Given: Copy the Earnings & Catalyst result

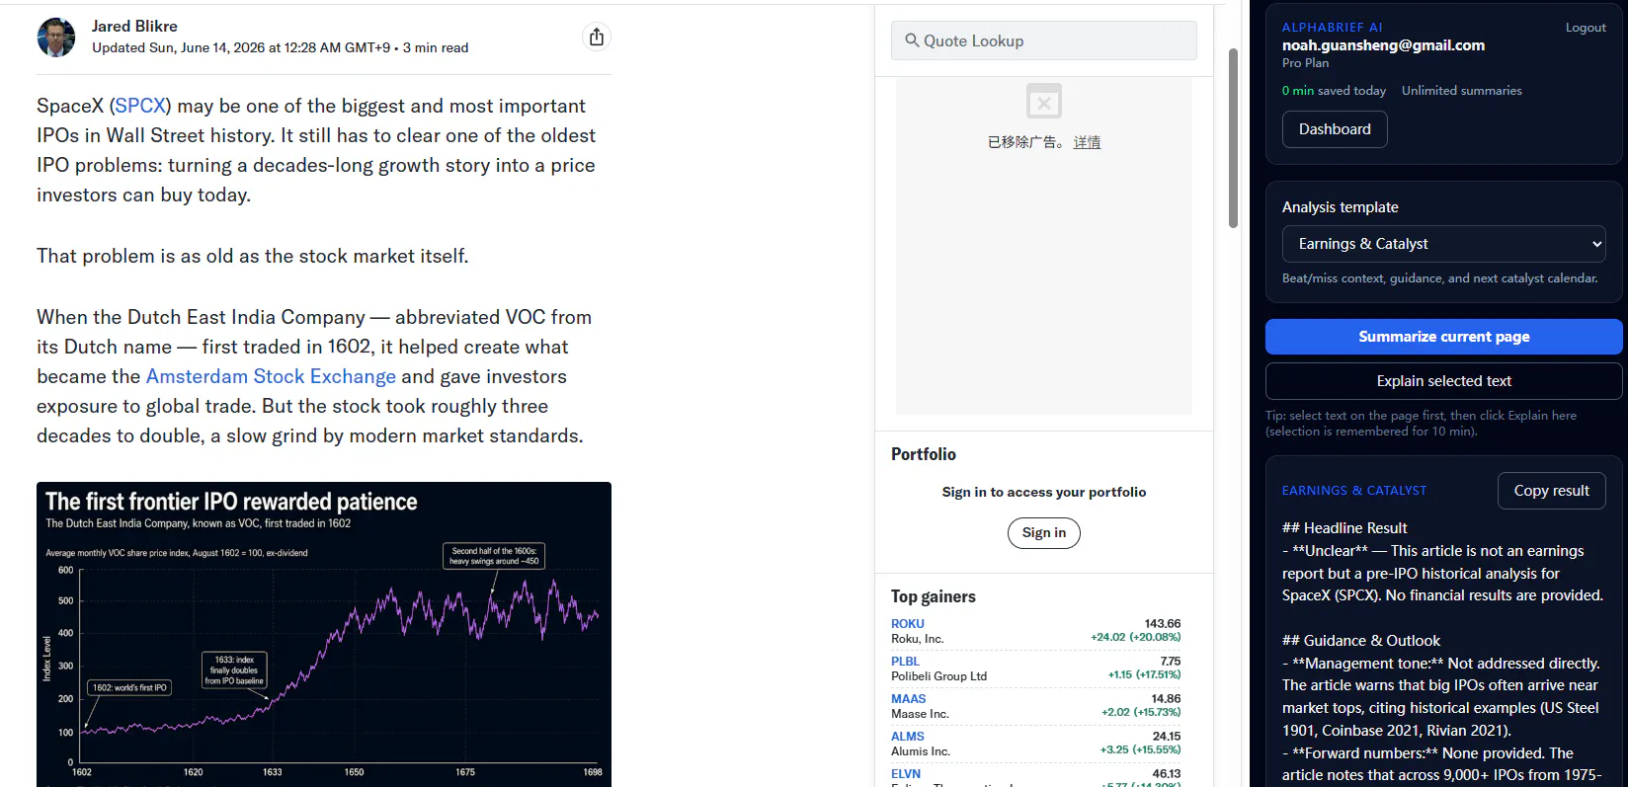Looking at the screenshot, I should pyautogui.click(x=1551, y=491).
